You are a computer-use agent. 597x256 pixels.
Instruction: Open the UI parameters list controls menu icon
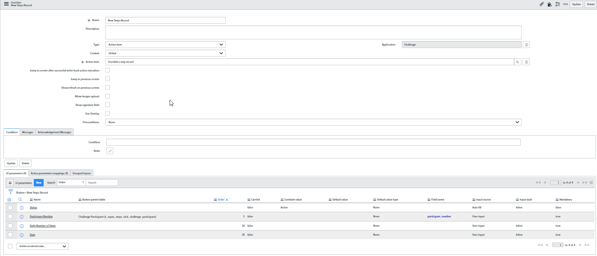pyautogui.click(x=10, y=183)
